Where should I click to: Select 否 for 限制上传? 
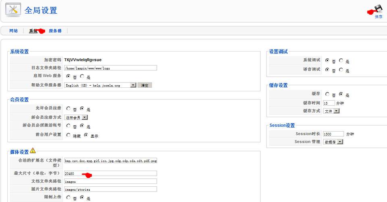tap(68, 198)
